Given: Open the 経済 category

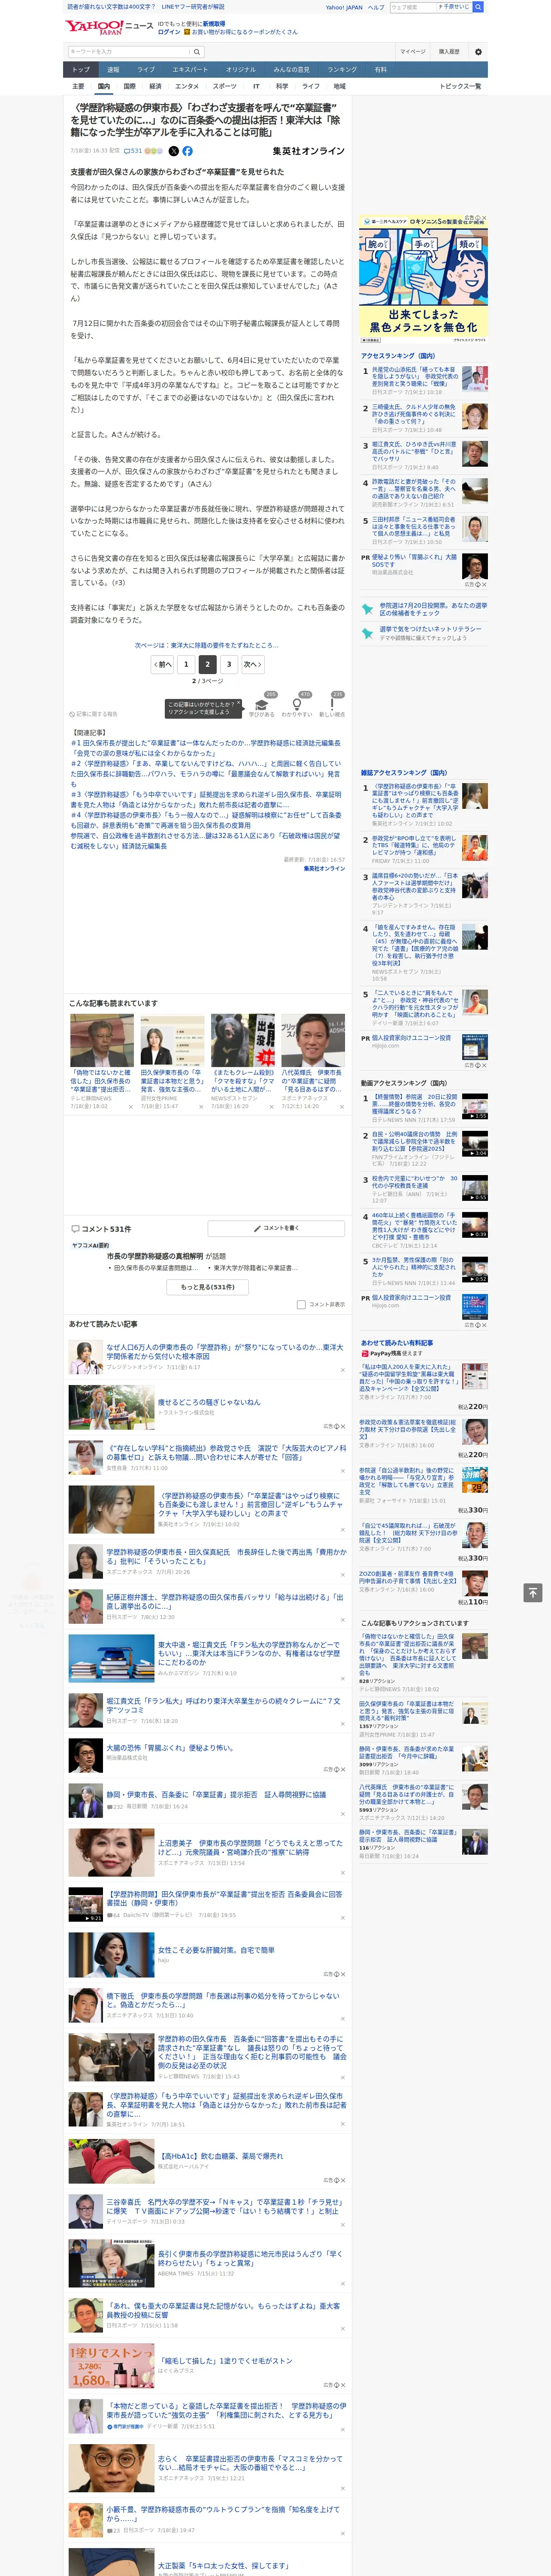Looking at the screenshot, I should tap(155, 86).
